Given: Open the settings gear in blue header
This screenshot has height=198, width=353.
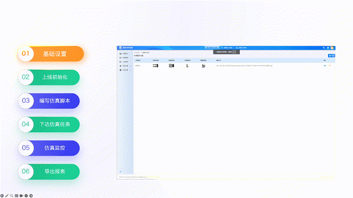Looking at the screenshot, I should click(328, 48).
